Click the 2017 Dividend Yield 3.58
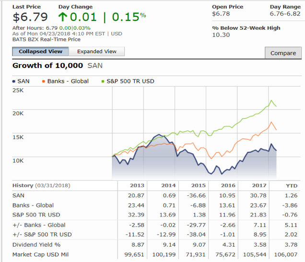 [x=260, y=245]
